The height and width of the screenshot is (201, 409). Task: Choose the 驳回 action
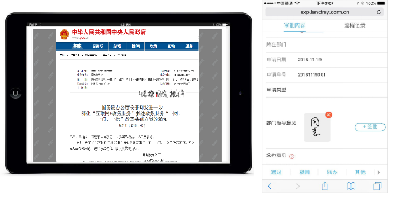[x=304, y=172]
